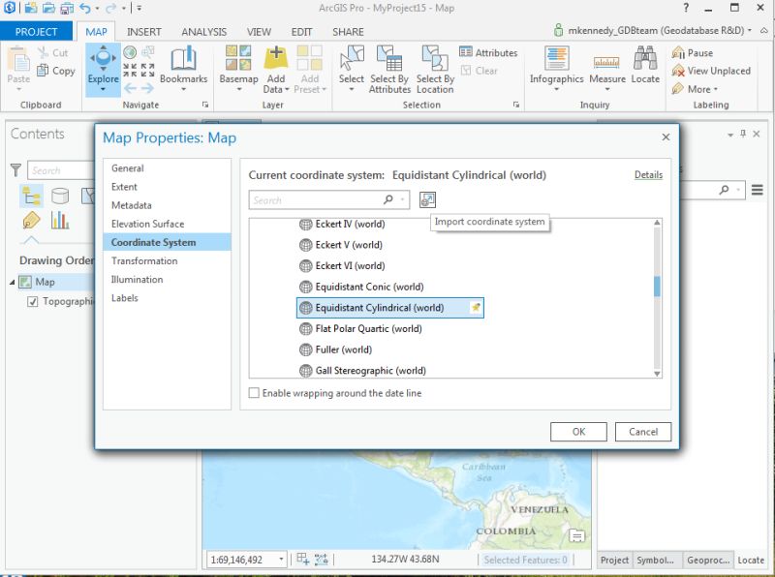
Task: Click the Undo arrow in quick access
Action: 85,8
